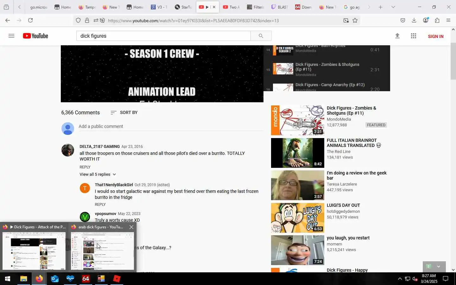Open DELTA_2187 GAMING channel name
This screenshot has height=285, width=456.
tap(99, 146)
